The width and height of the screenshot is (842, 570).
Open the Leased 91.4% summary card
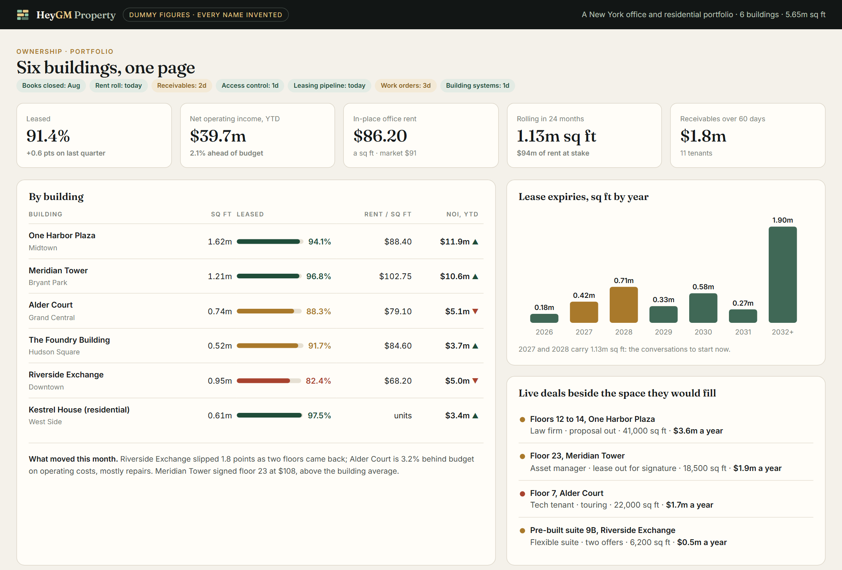click(94, 135)
